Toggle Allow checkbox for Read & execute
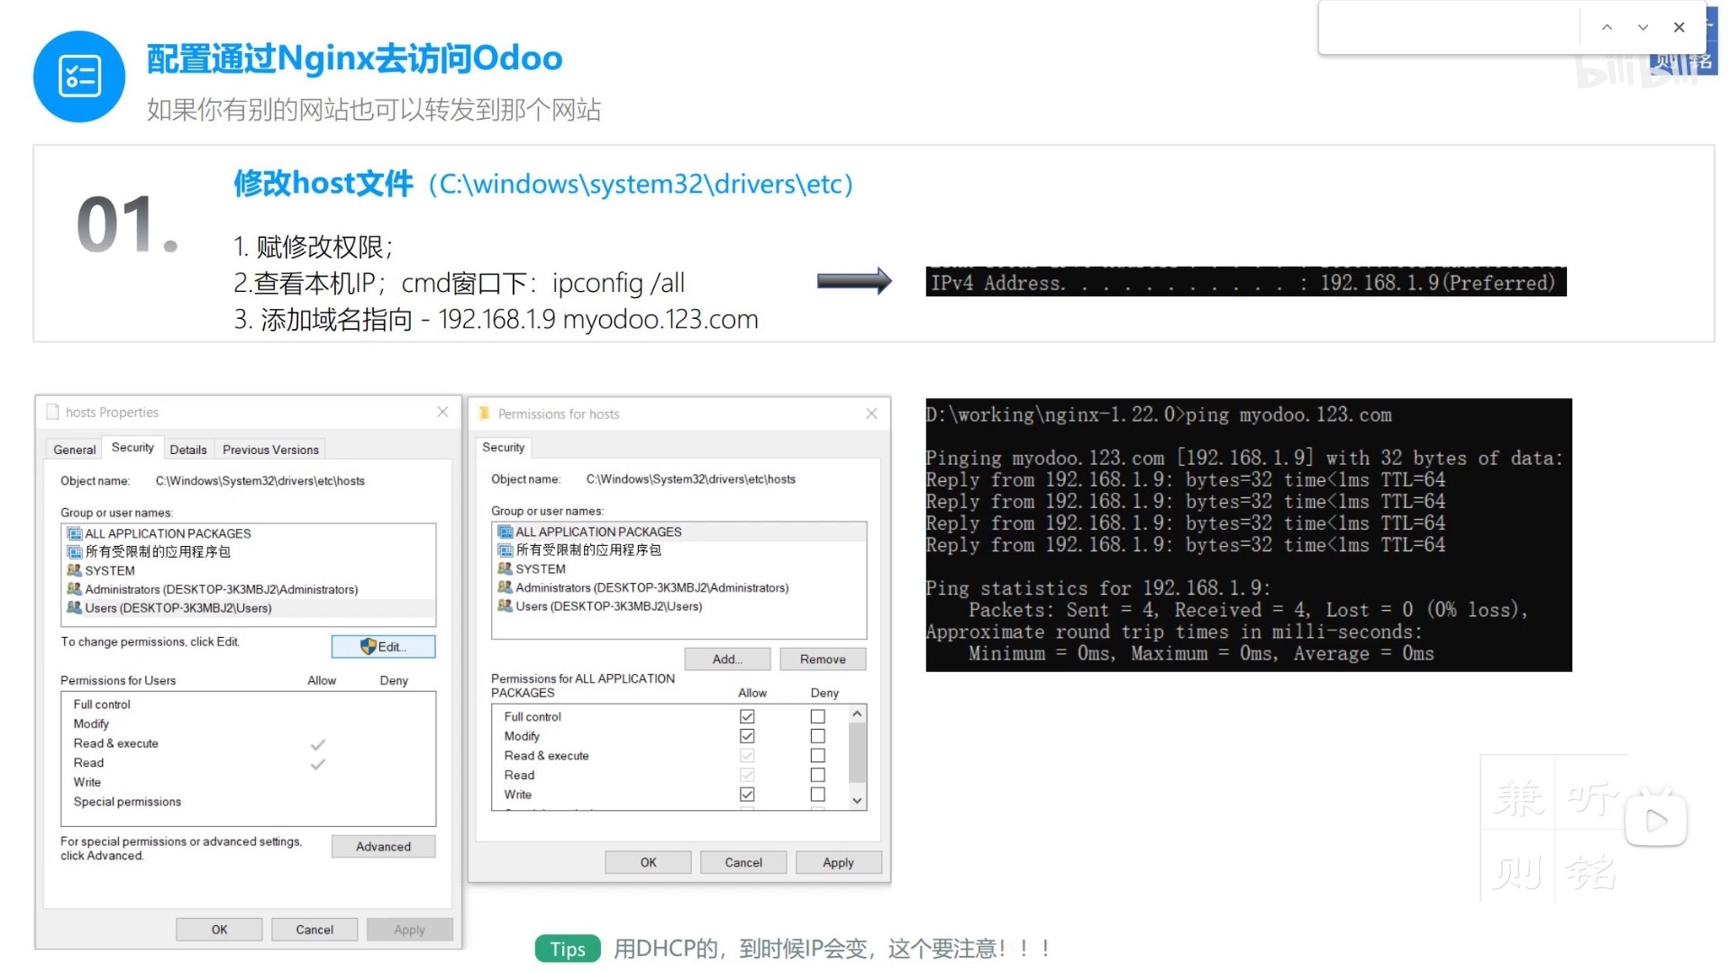This screenshot has width=1730, height=973. [x=747, y=756]
